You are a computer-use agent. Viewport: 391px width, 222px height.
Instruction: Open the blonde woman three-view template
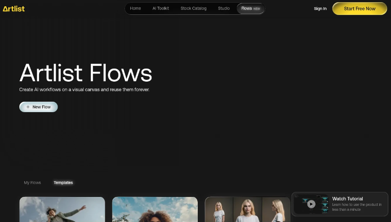tap(247, 209)
